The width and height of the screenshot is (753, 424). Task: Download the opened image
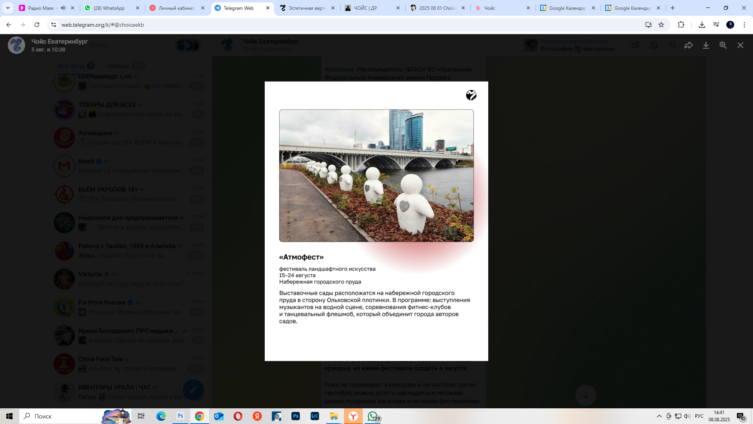(706, 45)
